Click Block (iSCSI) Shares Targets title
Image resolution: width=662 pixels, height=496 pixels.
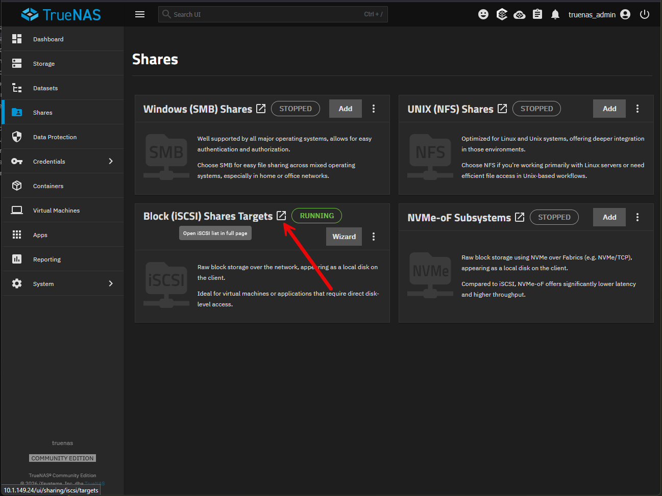(x=208, y=216)
